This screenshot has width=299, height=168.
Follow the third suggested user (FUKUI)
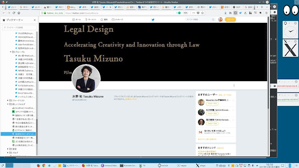[x=212, y=123]
